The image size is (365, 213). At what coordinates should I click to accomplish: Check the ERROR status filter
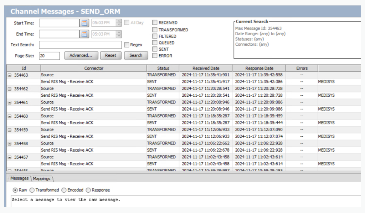coord(155,56)
